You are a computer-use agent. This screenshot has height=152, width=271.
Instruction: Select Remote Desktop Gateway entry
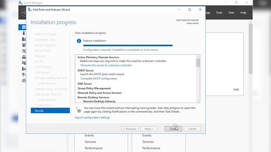point(100,101)
